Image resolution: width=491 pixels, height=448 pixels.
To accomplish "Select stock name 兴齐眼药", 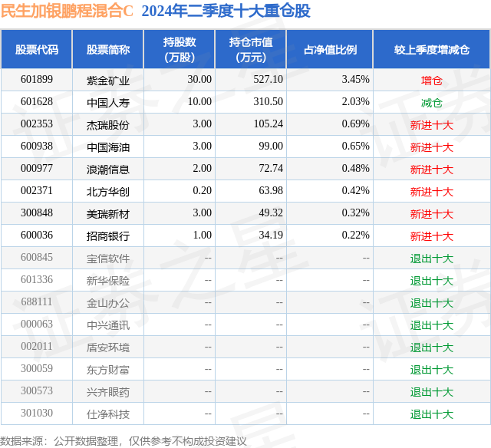I will pos(108,392).
